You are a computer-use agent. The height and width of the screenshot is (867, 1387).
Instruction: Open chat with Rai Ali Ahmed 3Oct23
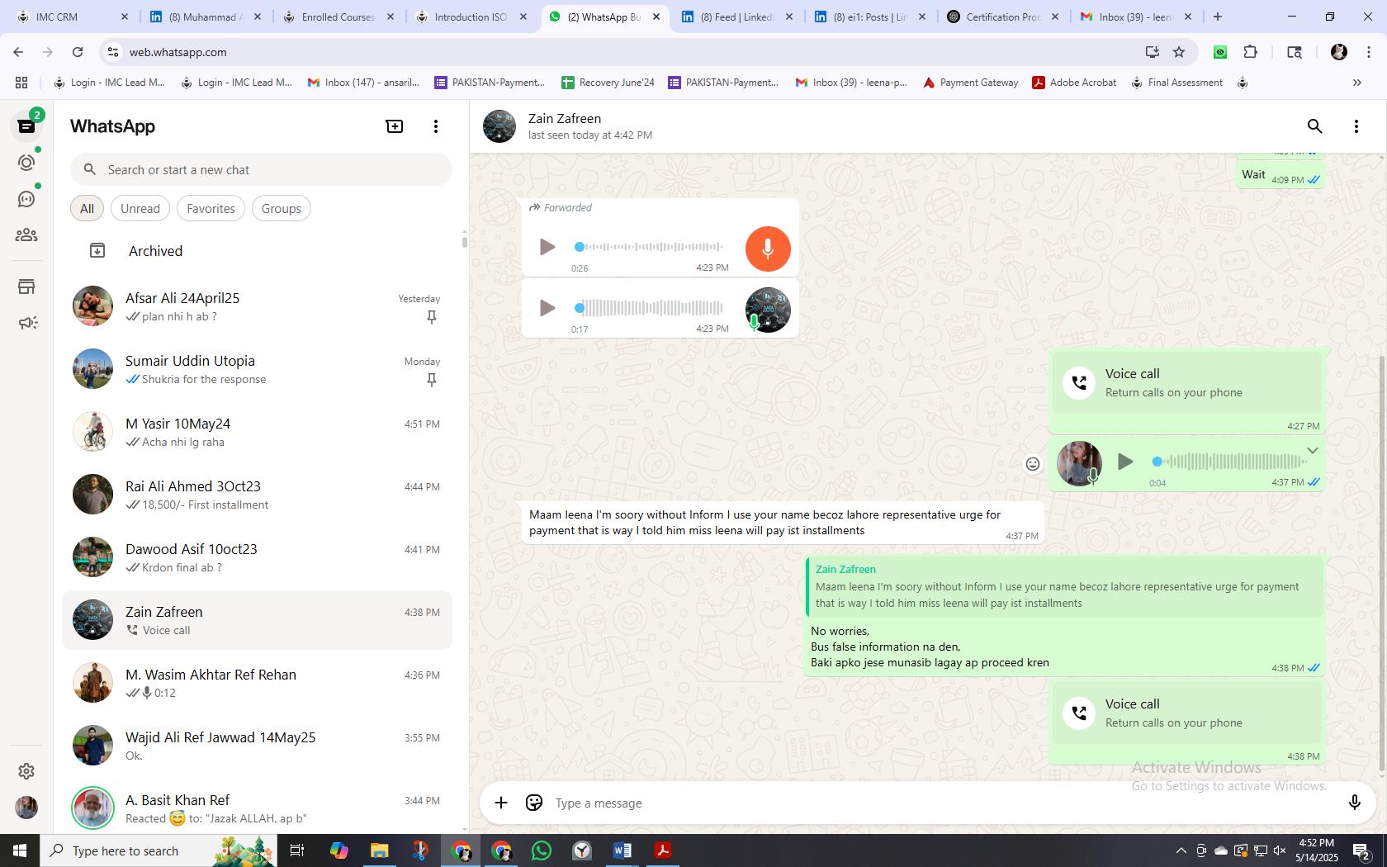pos(258,495)
